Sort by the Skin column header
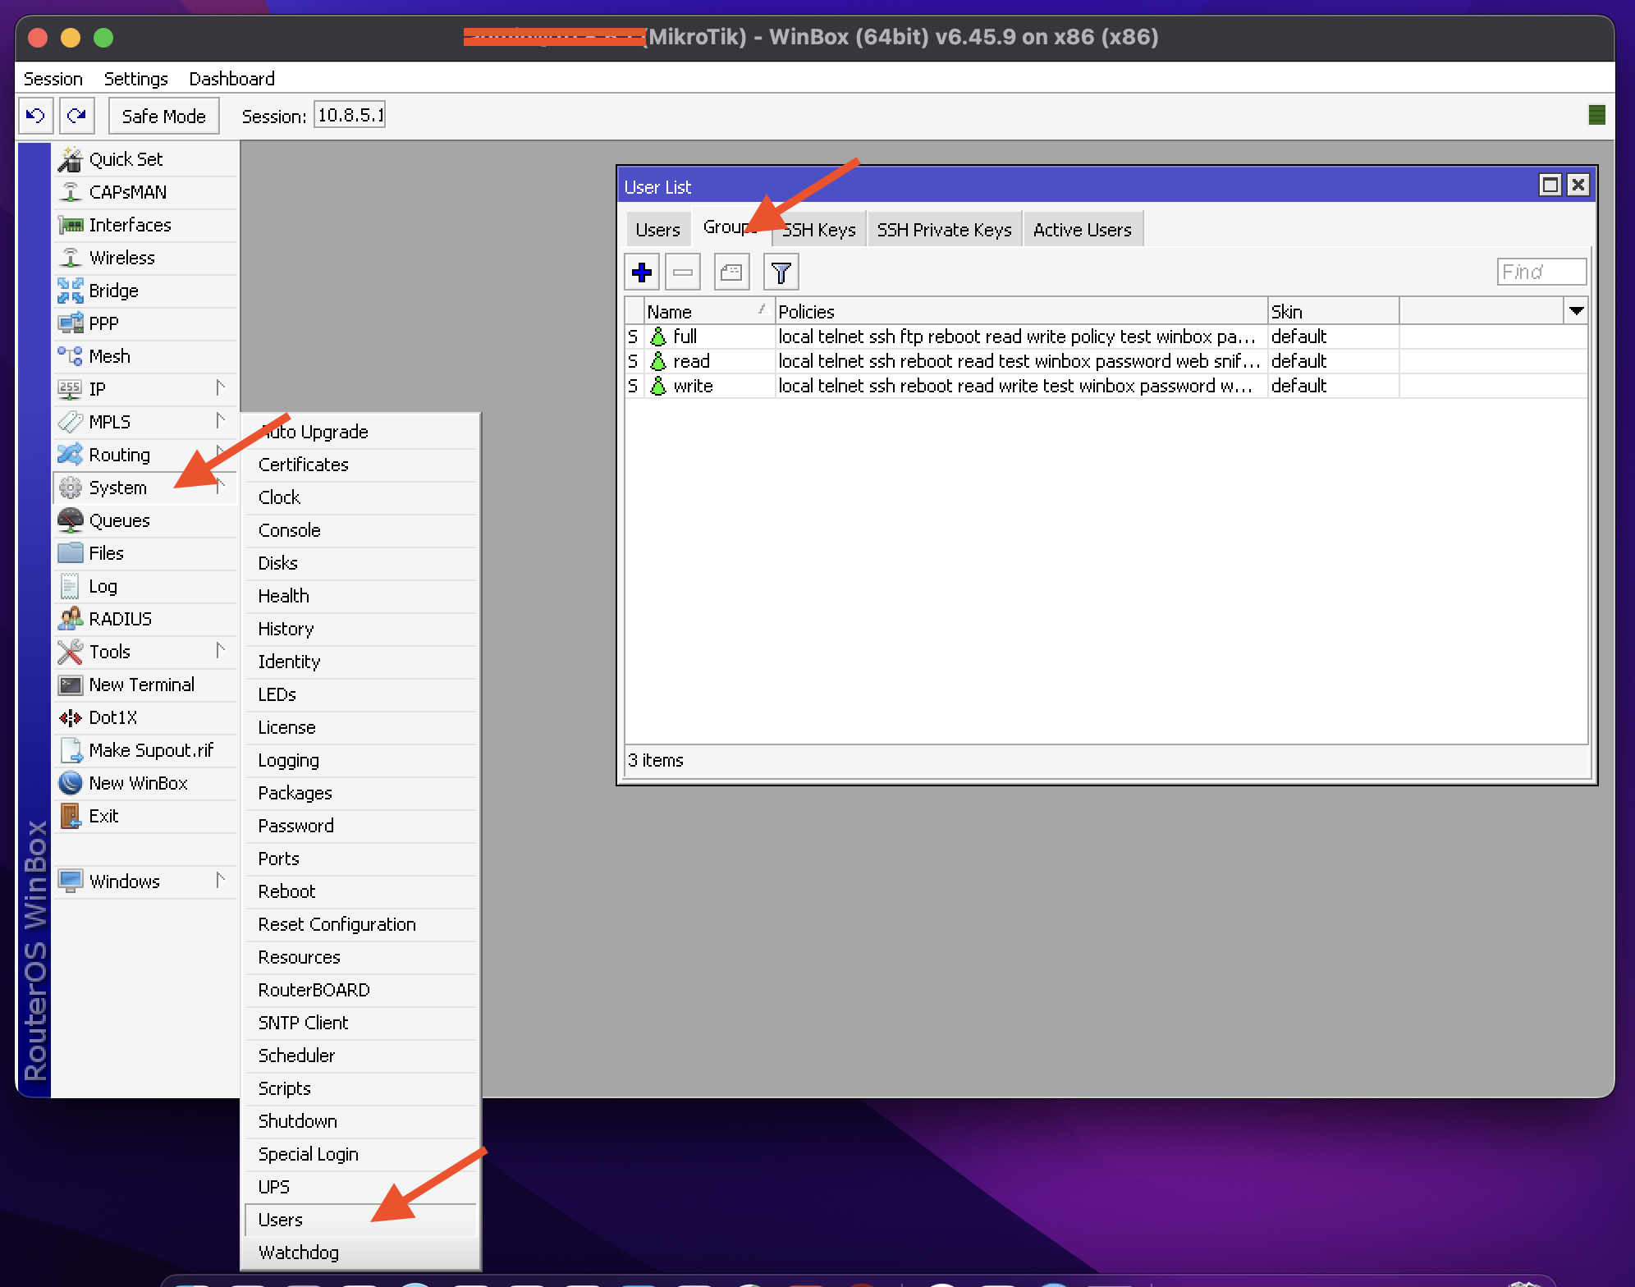The width and height of the screenshot is (1635, 1287). 1333,311
